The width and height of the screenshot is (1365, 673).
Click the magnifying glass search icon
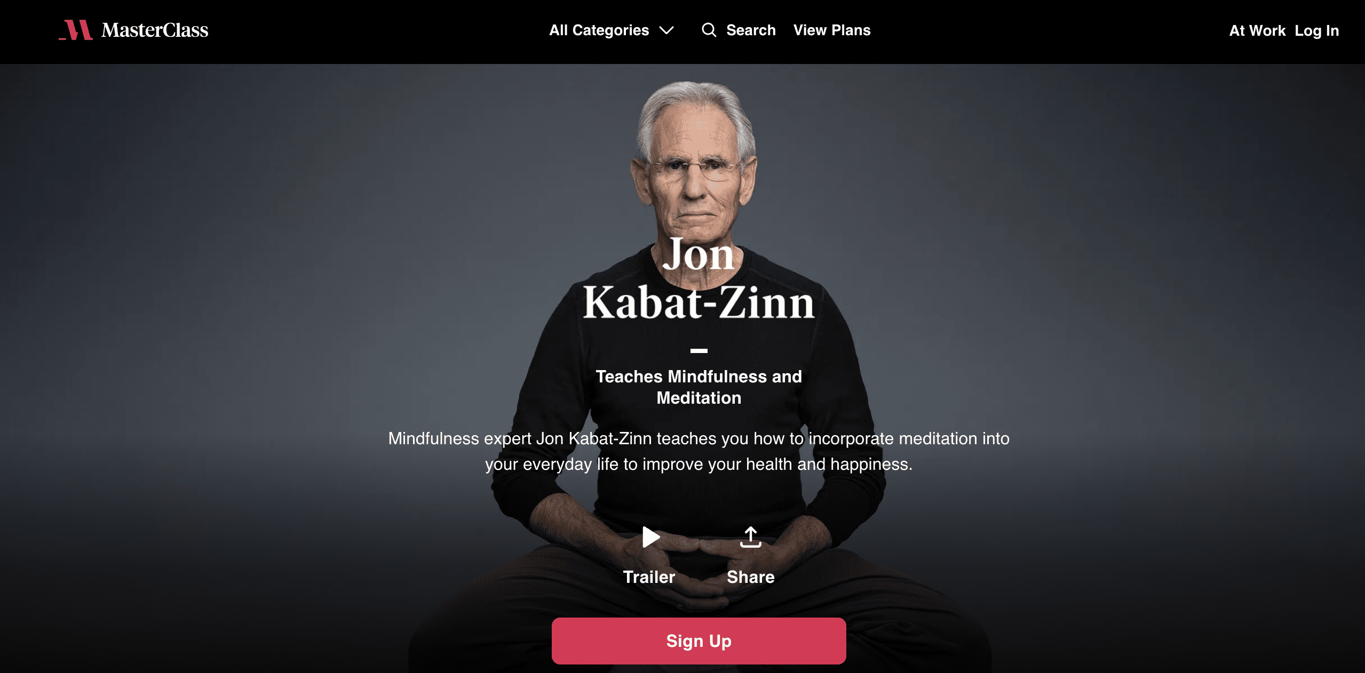[709, 30]
